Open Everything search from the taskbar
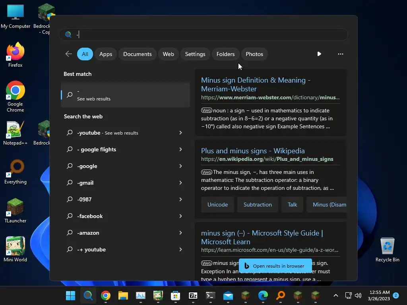Viewport: 407px width, 305px height. [281, 295]
